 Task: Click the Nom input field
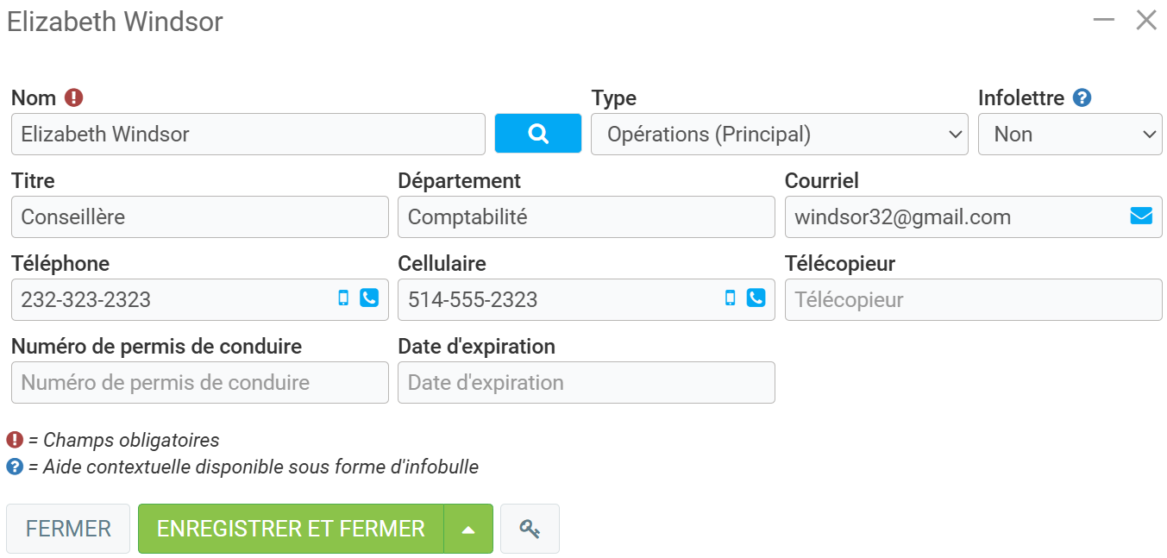point(248,135)
